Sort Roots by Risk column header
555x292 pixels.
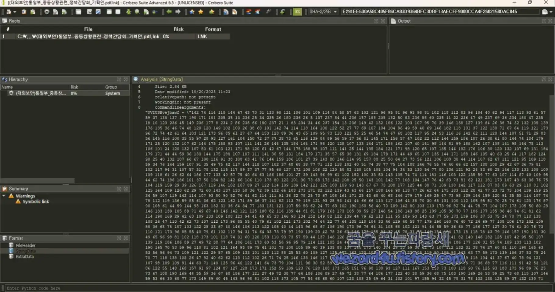click(x=178, y=29)
